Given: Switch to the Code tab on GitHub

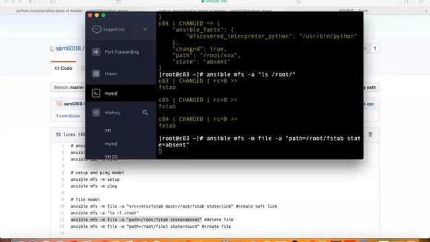Looking at the screenshot, I should tap(63, 69).
